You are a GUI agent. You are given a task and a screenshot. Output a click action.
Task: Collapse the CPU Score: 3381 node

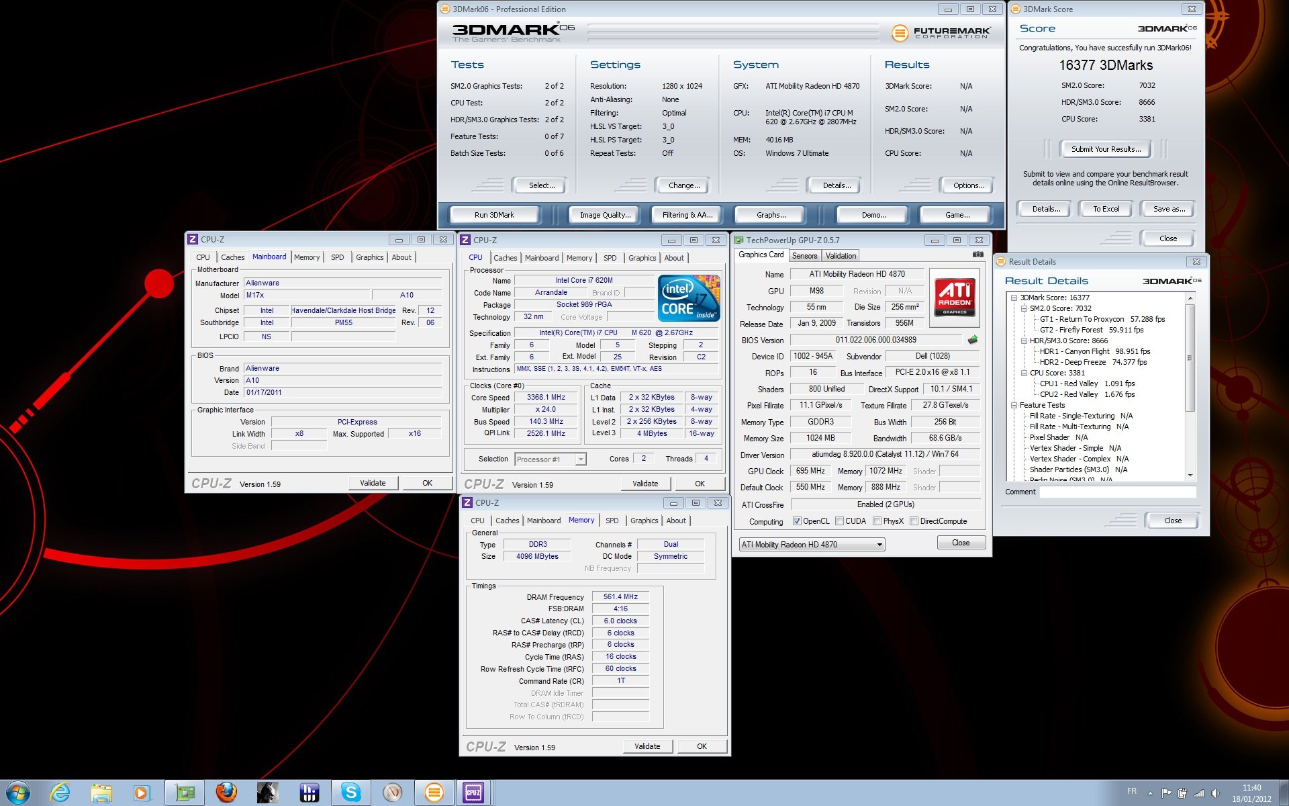(x=1024, y=373)
